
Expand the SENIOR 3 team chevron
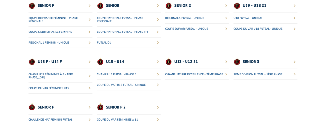coord(294,62)
